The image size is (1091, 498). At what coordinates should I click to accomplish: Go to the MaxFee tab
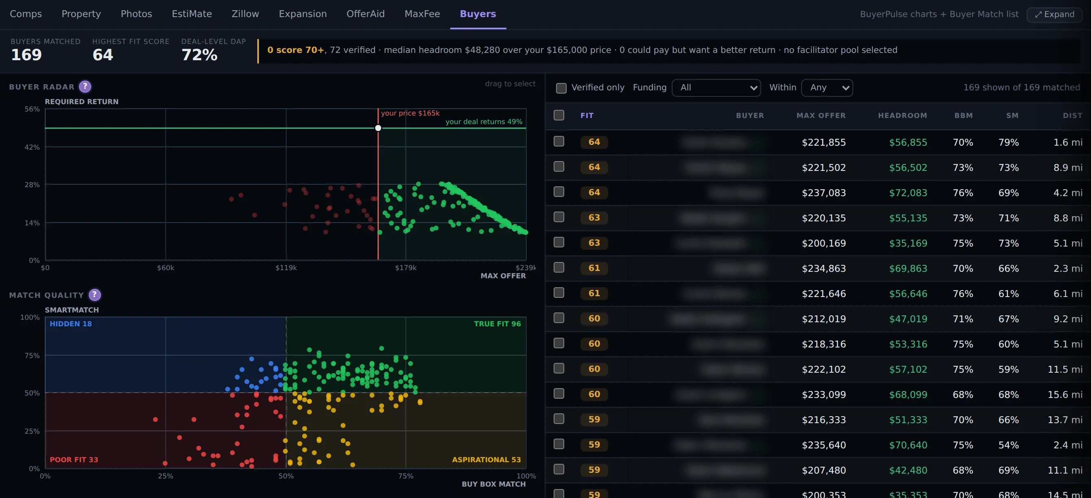(x=422, y=14)
